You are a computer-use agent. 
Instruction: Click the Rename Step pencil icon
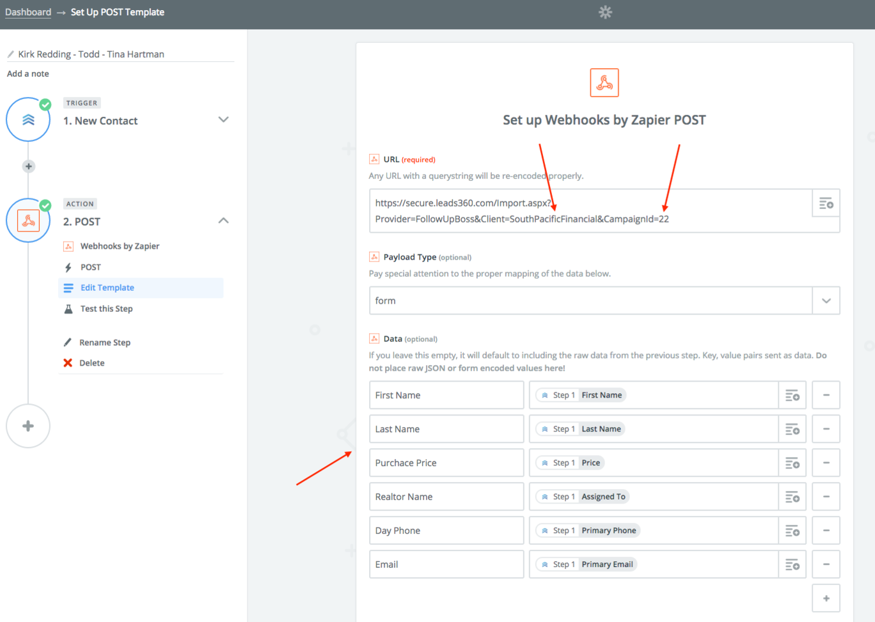tap(68, 342)
